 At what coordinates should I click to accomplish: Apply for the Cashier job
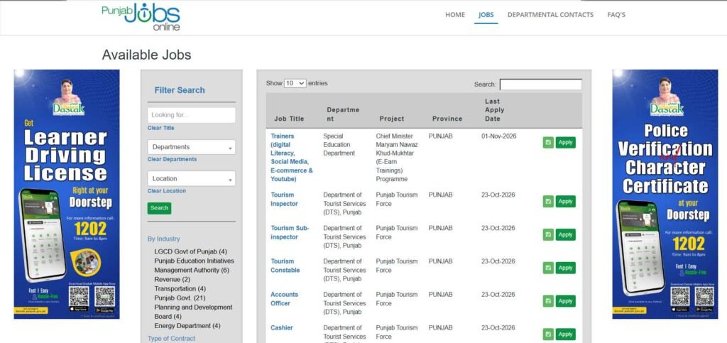[565, 334]
